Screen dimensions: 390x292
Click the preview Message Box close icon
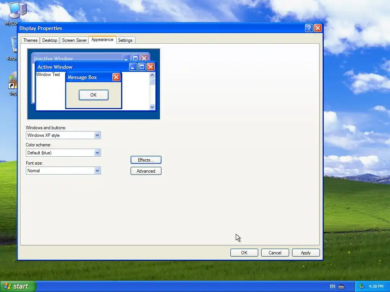coord(116,77)
